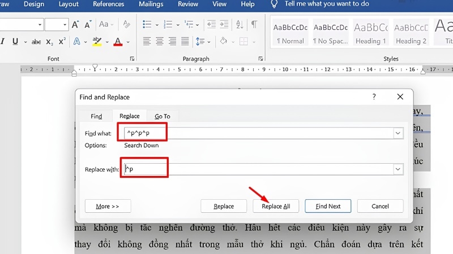
Task: Click the red font color icon
Action: point(118,42)
